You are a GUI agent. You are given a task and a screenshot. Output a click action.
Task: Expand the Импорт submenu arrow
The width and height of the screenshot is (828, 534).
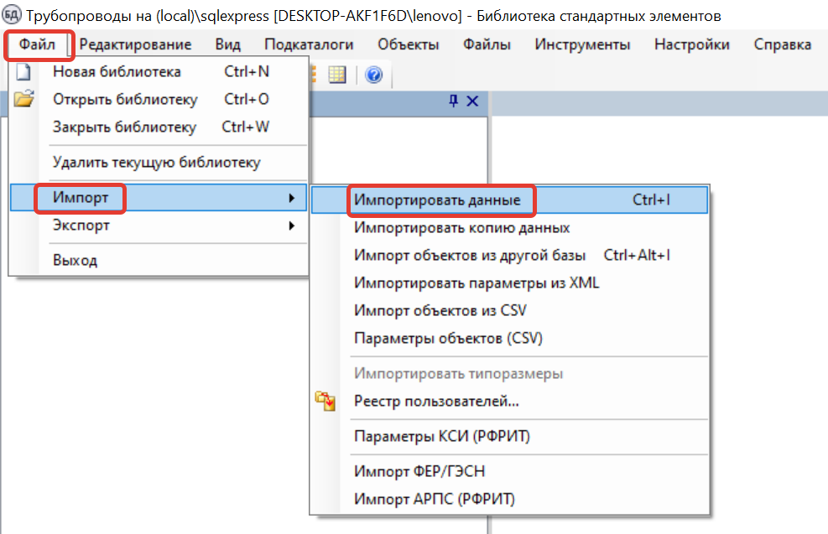291,198
